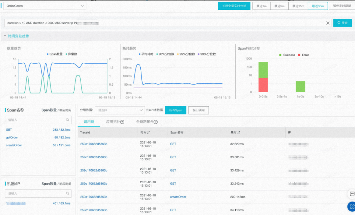Switch to the 全链路聚合 tab
The height and width of the screenshot is (215, 355).
pos(145,122)
